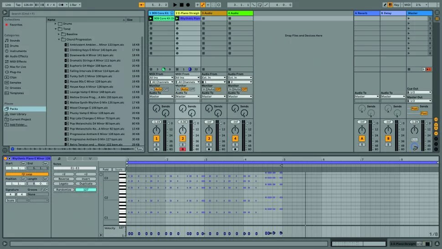
Task: Enable the clip Loop button
Action: [27, 174]
